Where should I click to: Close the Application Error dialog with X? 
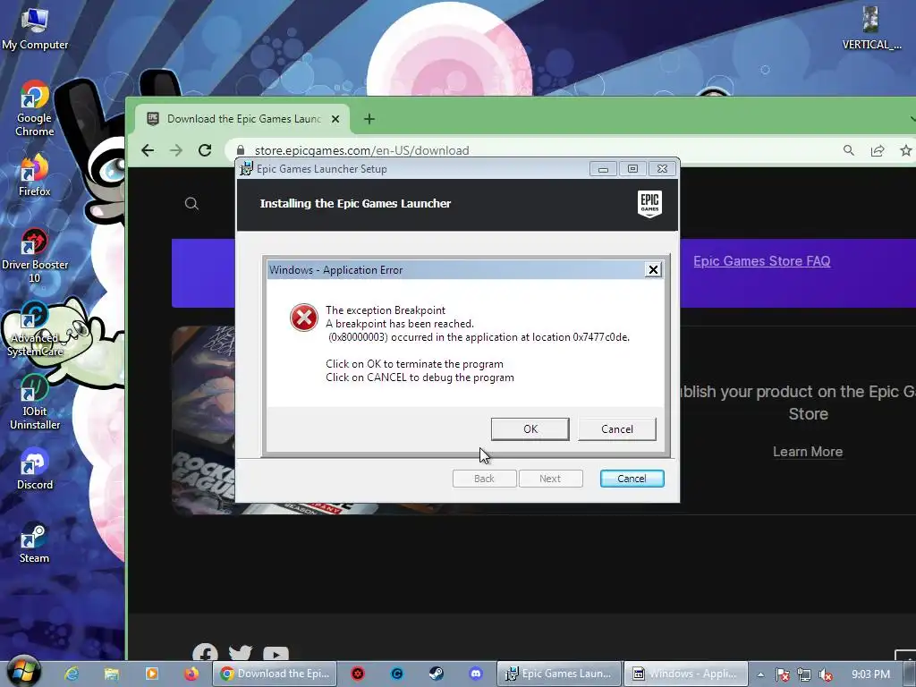[652, 269]
